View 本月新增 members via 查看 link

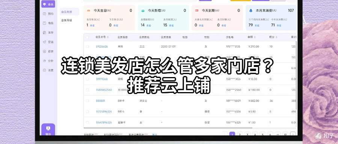coord(171,25)
